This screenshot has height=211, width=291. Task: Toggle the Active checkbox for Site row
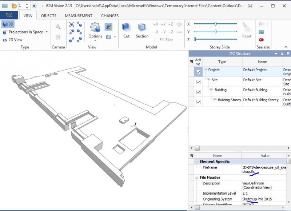[198, 82]
